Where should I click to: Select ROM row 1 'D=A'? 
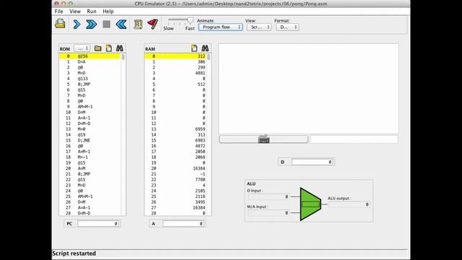(x=90, y=61)
